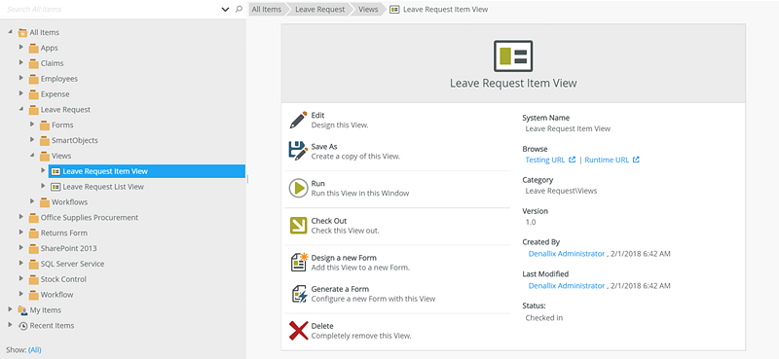Expand the My Items node
This screenshot has width=779, height=359.
10,309
